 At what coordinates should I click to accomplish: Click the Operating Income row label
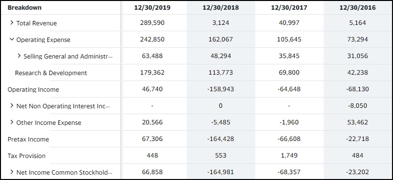point(33,89)
